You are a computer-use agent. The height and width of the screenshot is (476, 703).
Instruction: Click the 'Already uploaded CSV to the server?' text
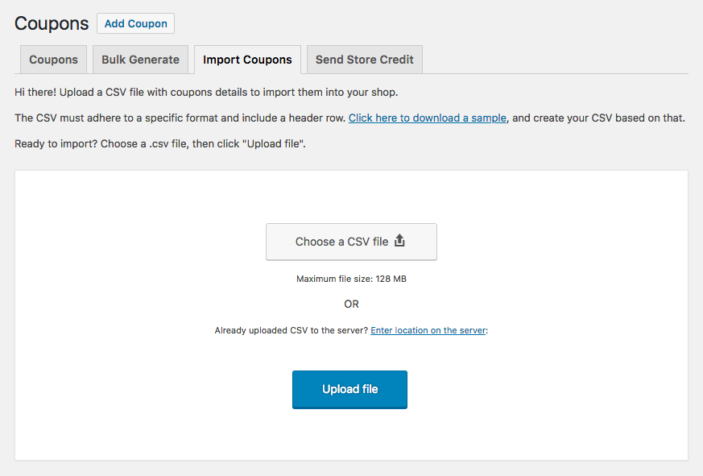(292, 331)
